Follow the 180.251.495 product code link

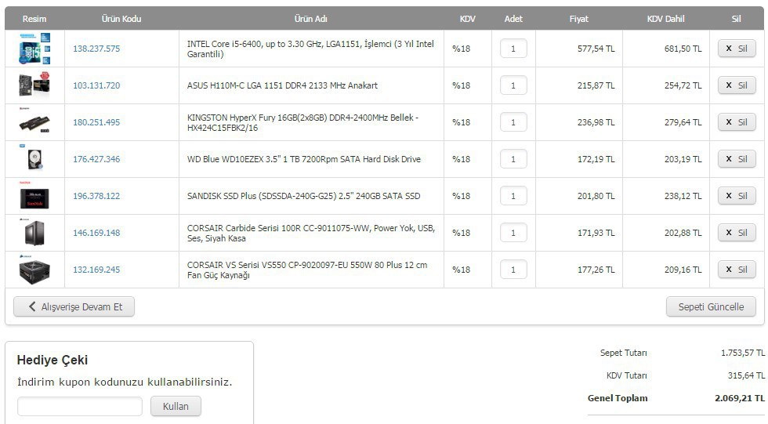pyautogui.click(x=96, y=122)
